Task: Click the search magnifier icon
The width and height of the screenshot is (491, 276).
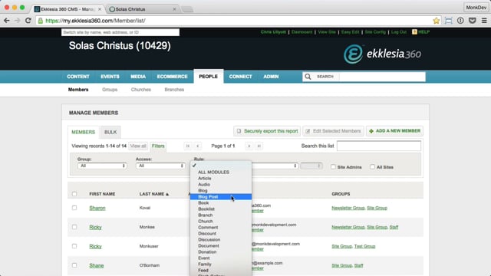Action: point(308,77)
